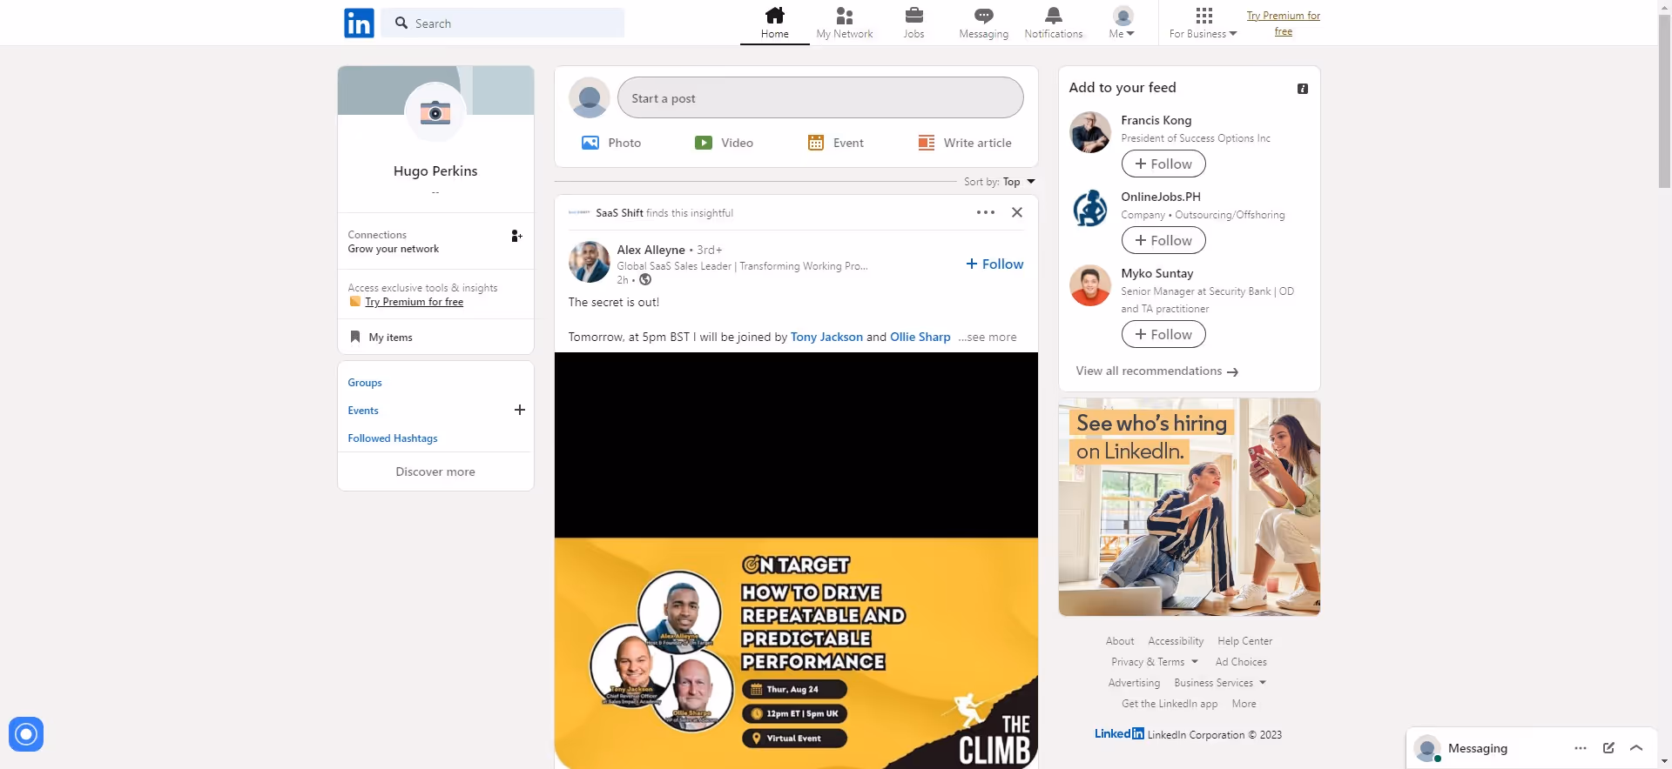1672x769 pixels.
Task: Click Try Premium for free header link
Action: (1284, 23)
